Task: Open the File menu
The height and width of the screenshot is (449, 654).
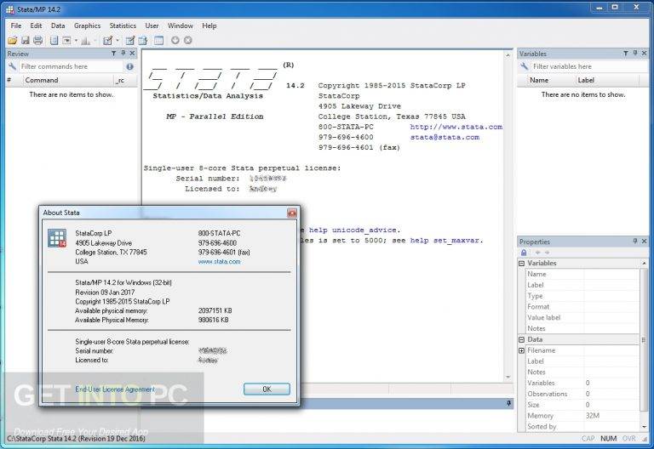Action: (x=16, y=26)
